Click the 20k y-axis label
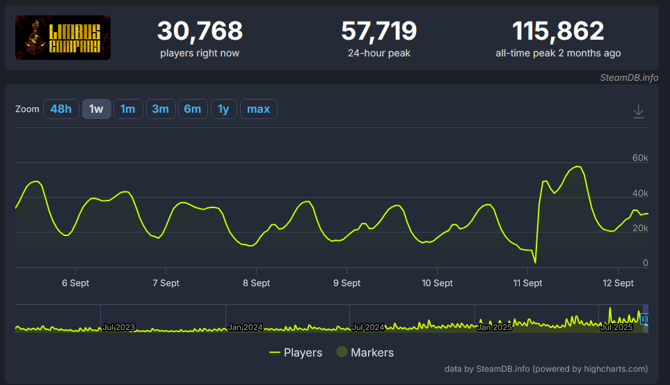Viewport: 670px width, 385px height. point(640,228)
